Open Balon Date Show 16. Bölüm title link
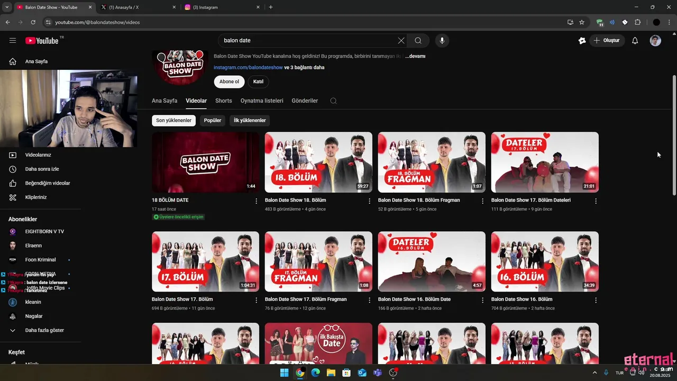Image resolution: width=677 pixels, height=381 pixels. (522, 299)
